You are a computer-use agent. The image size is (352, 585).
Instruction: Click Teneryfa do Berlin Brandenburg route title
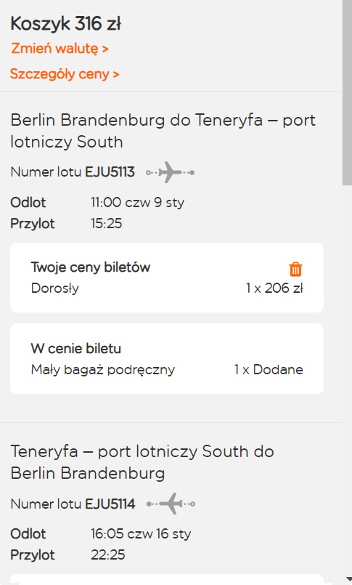click(142, 462)
